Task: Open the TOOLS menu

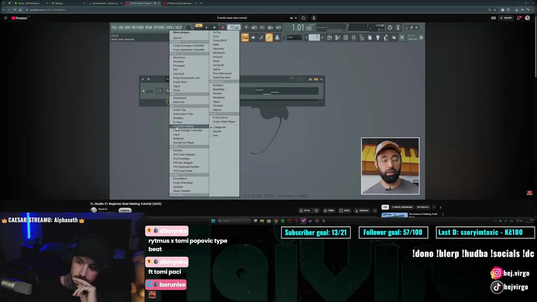Action: click(170, 28)
